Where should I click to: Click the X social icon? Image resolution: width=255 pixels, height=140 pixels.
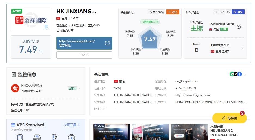(236, 74)
